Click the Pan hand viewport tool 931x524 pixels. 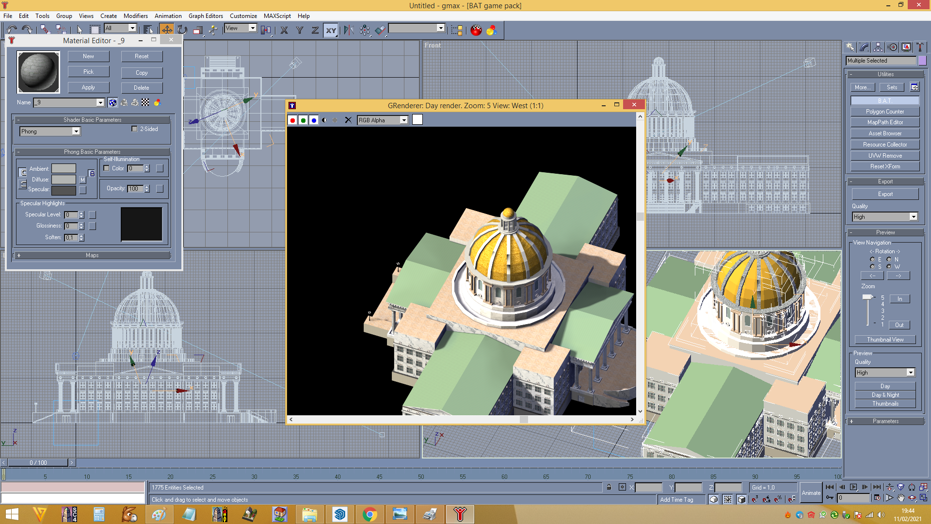click(901, 498)
